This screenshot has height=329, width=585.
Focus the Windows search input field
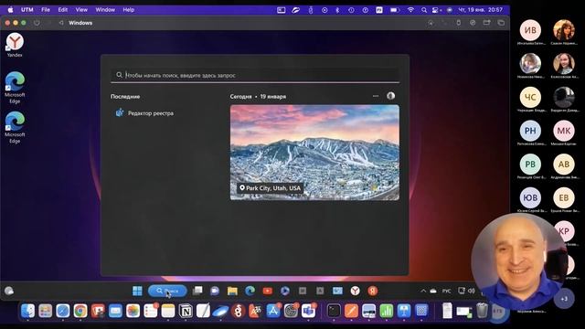coord(255,75)
